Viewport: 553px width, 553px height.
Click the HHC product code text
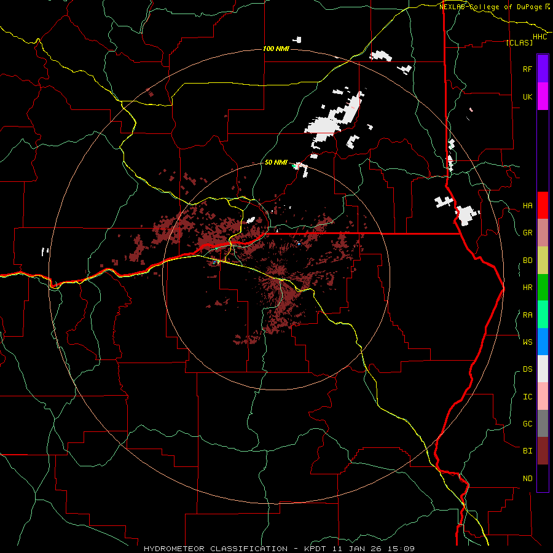click(x=539, y=37)
